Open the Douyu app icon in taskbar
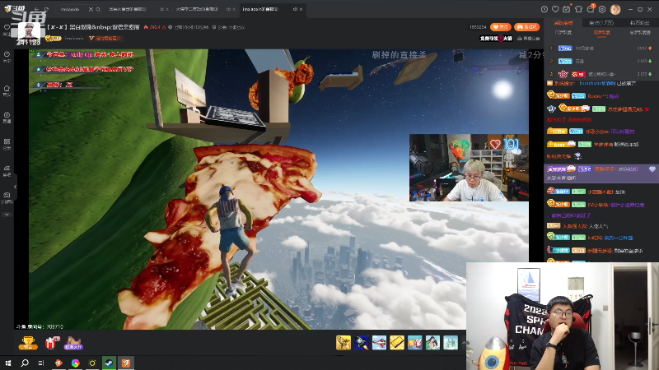The height and width of the screenshot is (370, 659). tap(126, 363)
